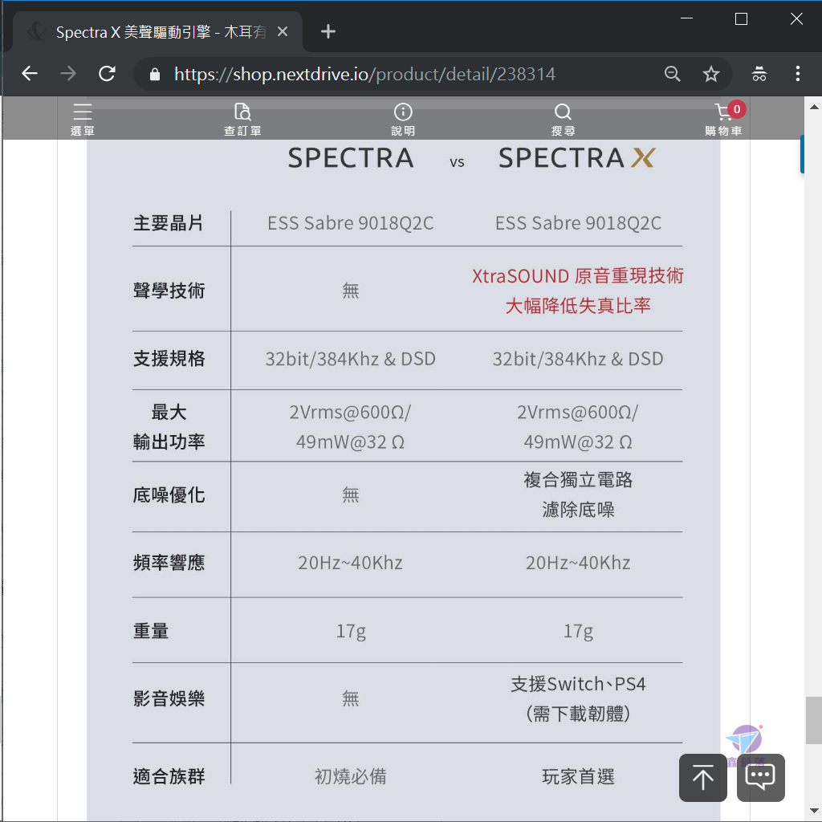Open the incognito profile icon
Viewport: 822px width, 822px height.
coord(759,74)
